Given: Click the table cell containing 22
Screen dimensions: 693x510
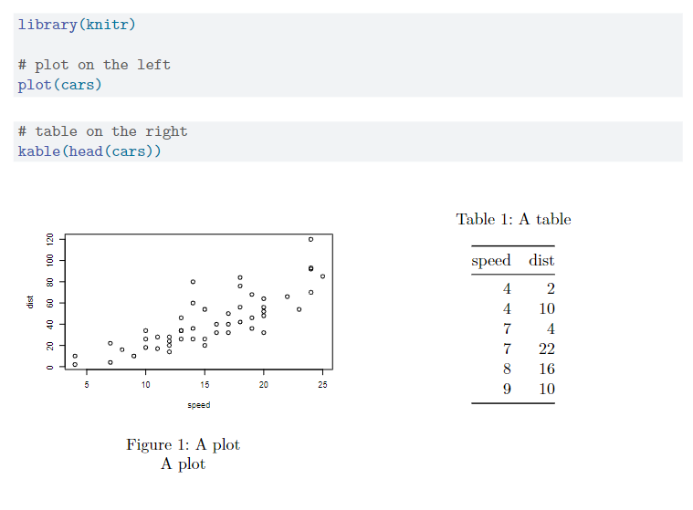Looking at the screenshot, I should click(545, 349).
